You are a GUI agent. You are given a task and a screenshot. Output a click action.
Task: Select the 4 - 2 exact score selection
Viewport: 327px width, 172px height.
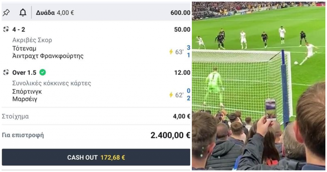click(19, 29)
